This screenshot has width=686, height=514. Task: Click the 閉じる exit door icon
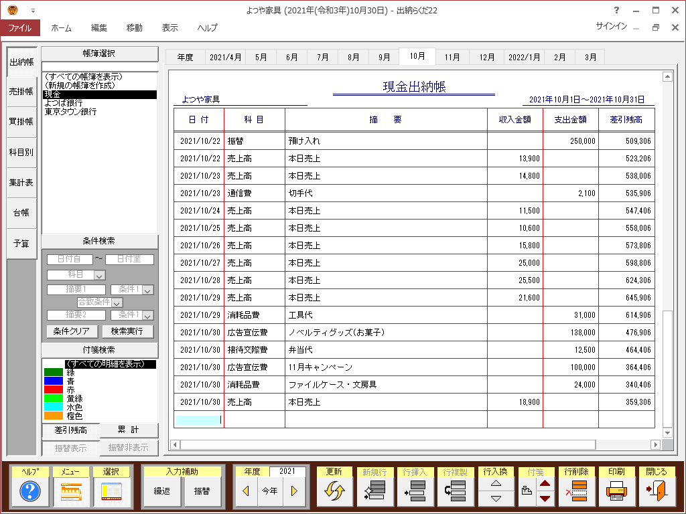coord(657,491)
